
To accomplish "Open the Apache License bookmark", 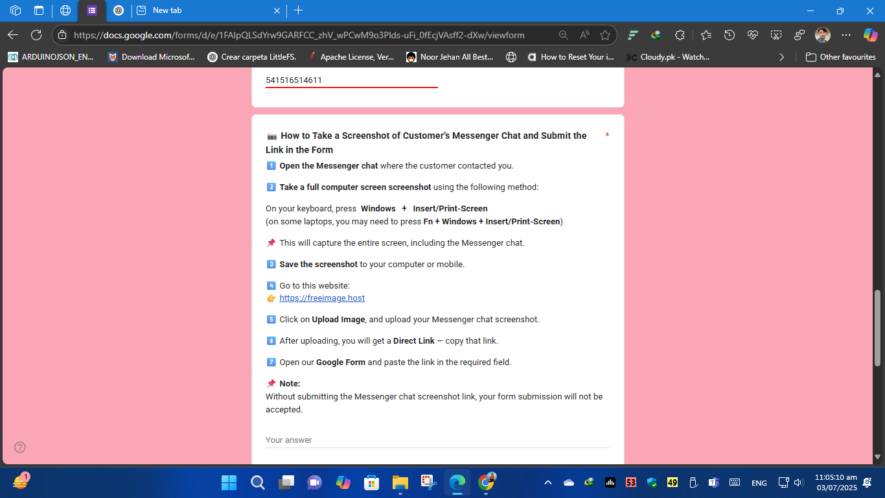I will [351, 57].
